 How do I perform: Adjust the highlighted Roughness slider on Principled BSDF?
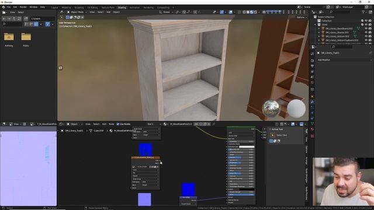[x=241, y=163]
